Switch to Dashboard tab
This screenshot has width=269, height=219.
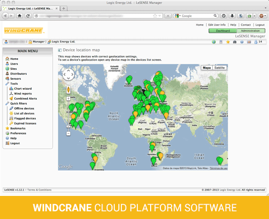(223, 31)
